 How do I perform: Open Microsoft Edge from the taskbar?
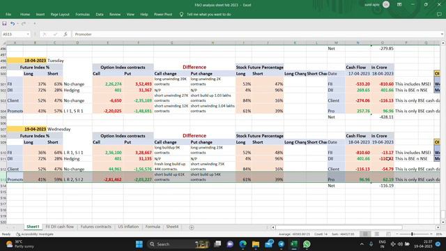click(x=243, y=244)
